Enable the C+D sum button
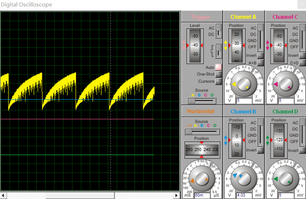306x199 pixels. [302, 63]
